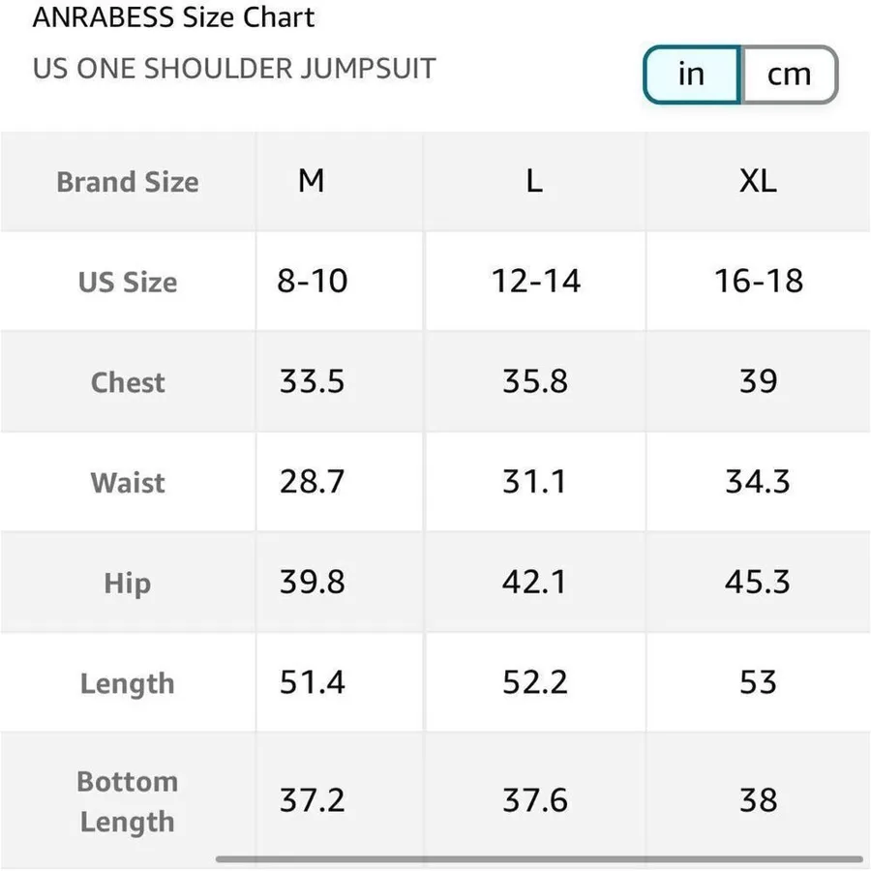Switch units to cm
This screenshot has height=871, width=871.
[x=790, y=75]
